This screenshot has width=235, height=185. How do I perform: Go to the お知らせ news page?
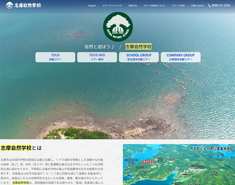[133, 6]
